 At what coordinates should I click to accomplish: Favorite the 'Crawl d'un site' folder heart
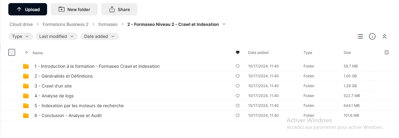(x=237, y=86)
